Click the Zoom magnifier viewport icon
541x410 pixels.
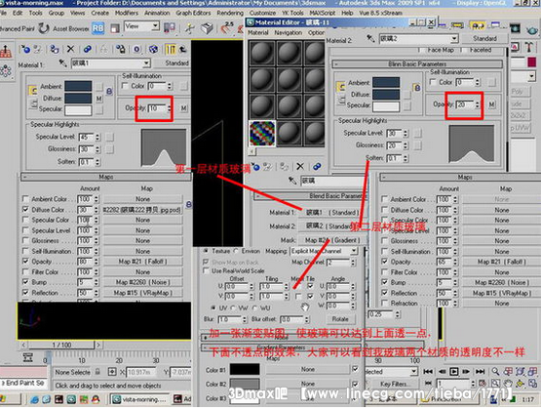pyautogui.click(x=495, y=372)
